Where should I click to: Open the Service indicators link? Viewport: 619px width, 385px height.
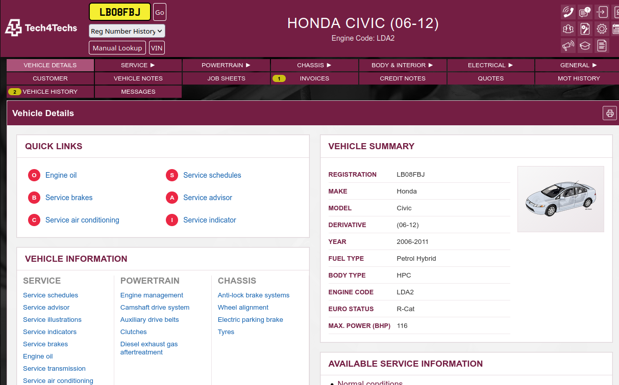pyautogui.click(x=49, y=332)
